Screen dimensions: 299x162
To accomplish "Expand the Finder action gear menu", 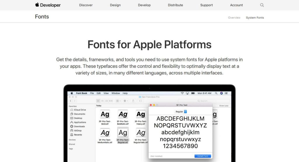I will pos(126,101).
